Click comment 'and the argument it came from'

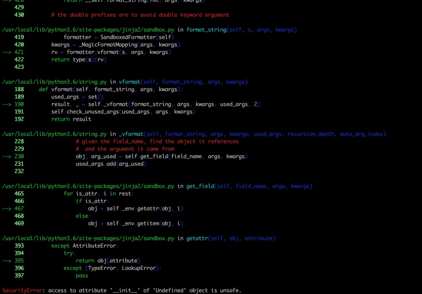coord(125,149)
